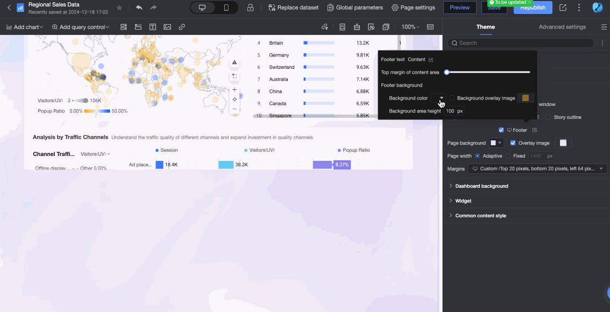Open the Margins Custom dropdown

coord(537,169)
